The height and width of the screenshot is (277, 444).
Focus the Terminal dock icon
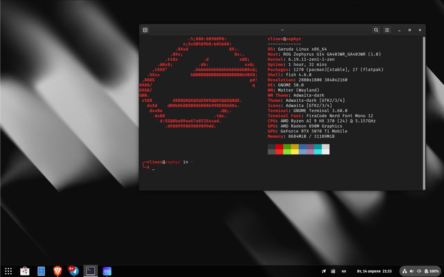tap(91, 271)
